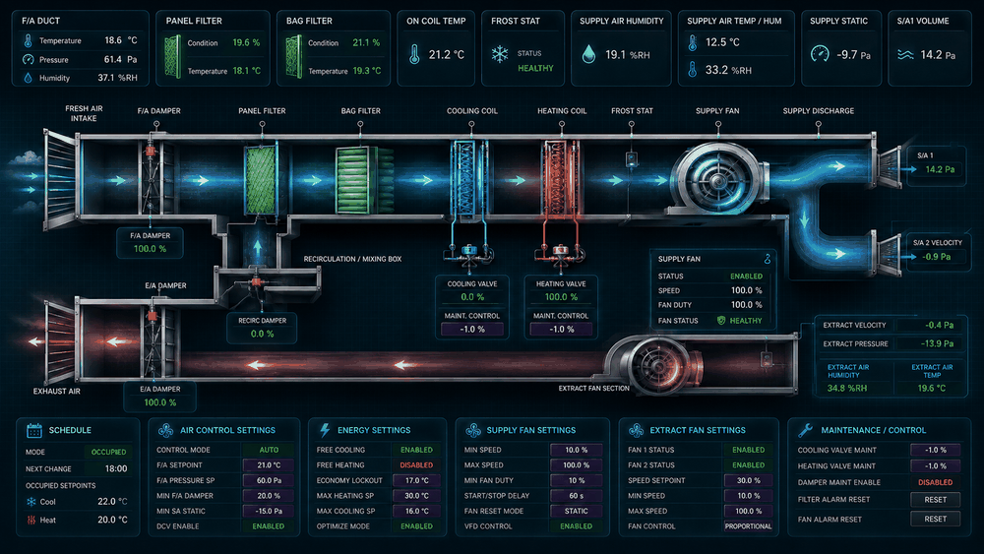984x554 pixels.
Task: Click the Fan Status healthy shield icon
Action: point(721,321)
